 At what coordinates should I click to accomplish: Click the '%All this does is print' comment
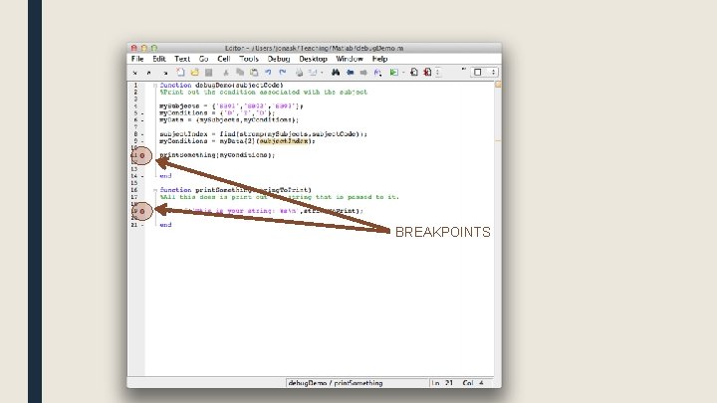click(280, 197)
